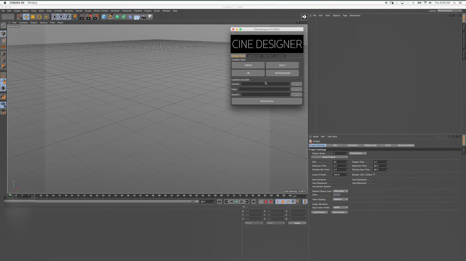Open the Cine Designer Camera Truck tab

[x=238, y=56]
